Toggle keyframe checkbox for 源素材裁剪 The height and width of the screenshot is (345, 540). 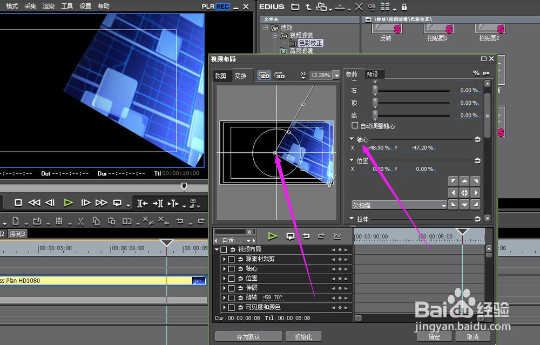point(232,259)
